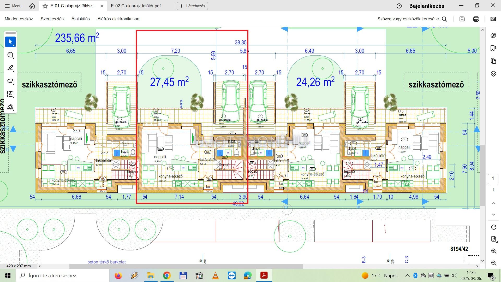Click the save floppy icon
The height and width of the screenshot is (282, 501).
pyautogui.click(x=462, y=19)
